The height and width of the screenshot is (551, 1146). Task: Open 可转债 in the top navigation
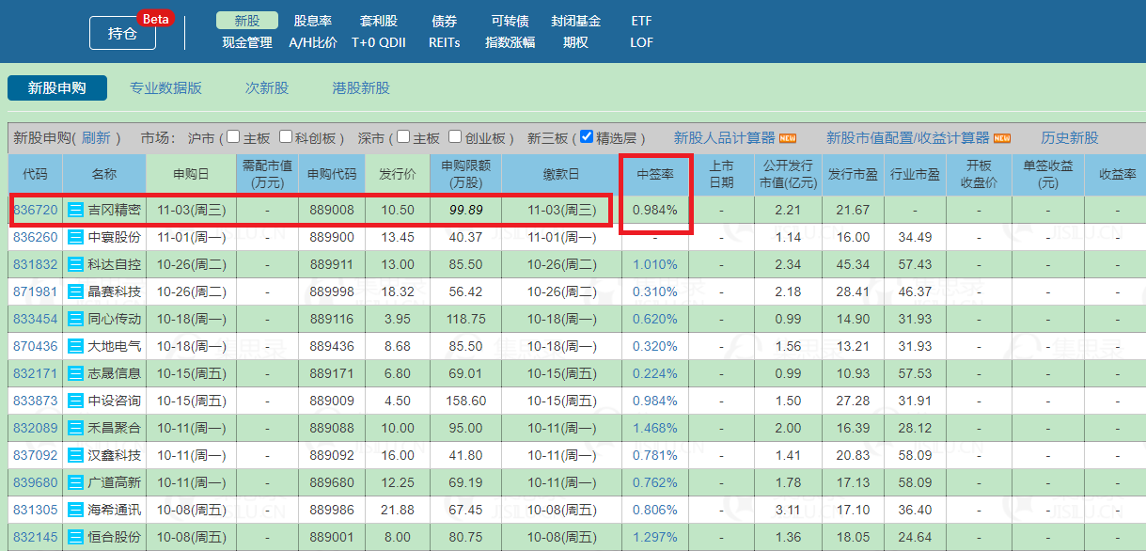pos(510,21)
